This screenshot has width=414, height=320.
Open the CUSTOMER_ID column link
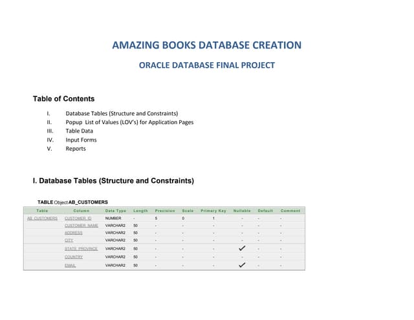point(78,219)
